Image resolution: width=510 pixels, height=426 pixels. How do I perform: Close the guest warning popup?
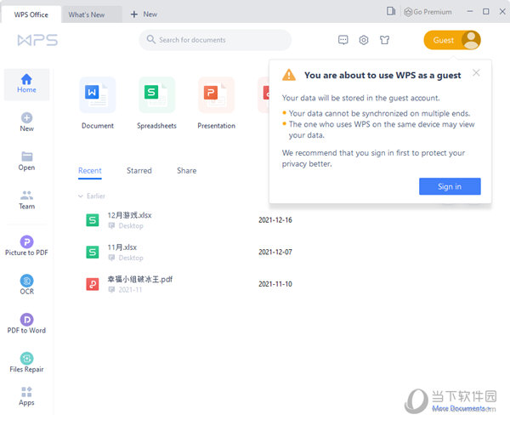click(476, 72)
